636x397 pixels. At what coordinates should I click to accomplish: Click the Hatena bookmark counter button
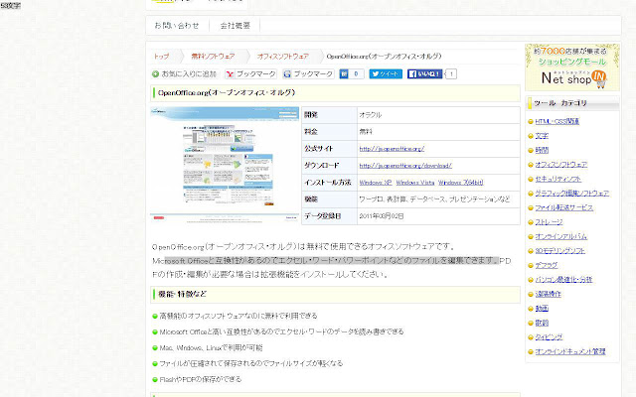point(351,74)
